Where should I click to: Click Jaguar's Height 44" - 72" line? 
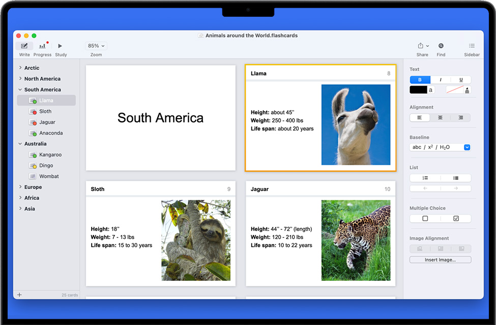click(x=281, y=229)
